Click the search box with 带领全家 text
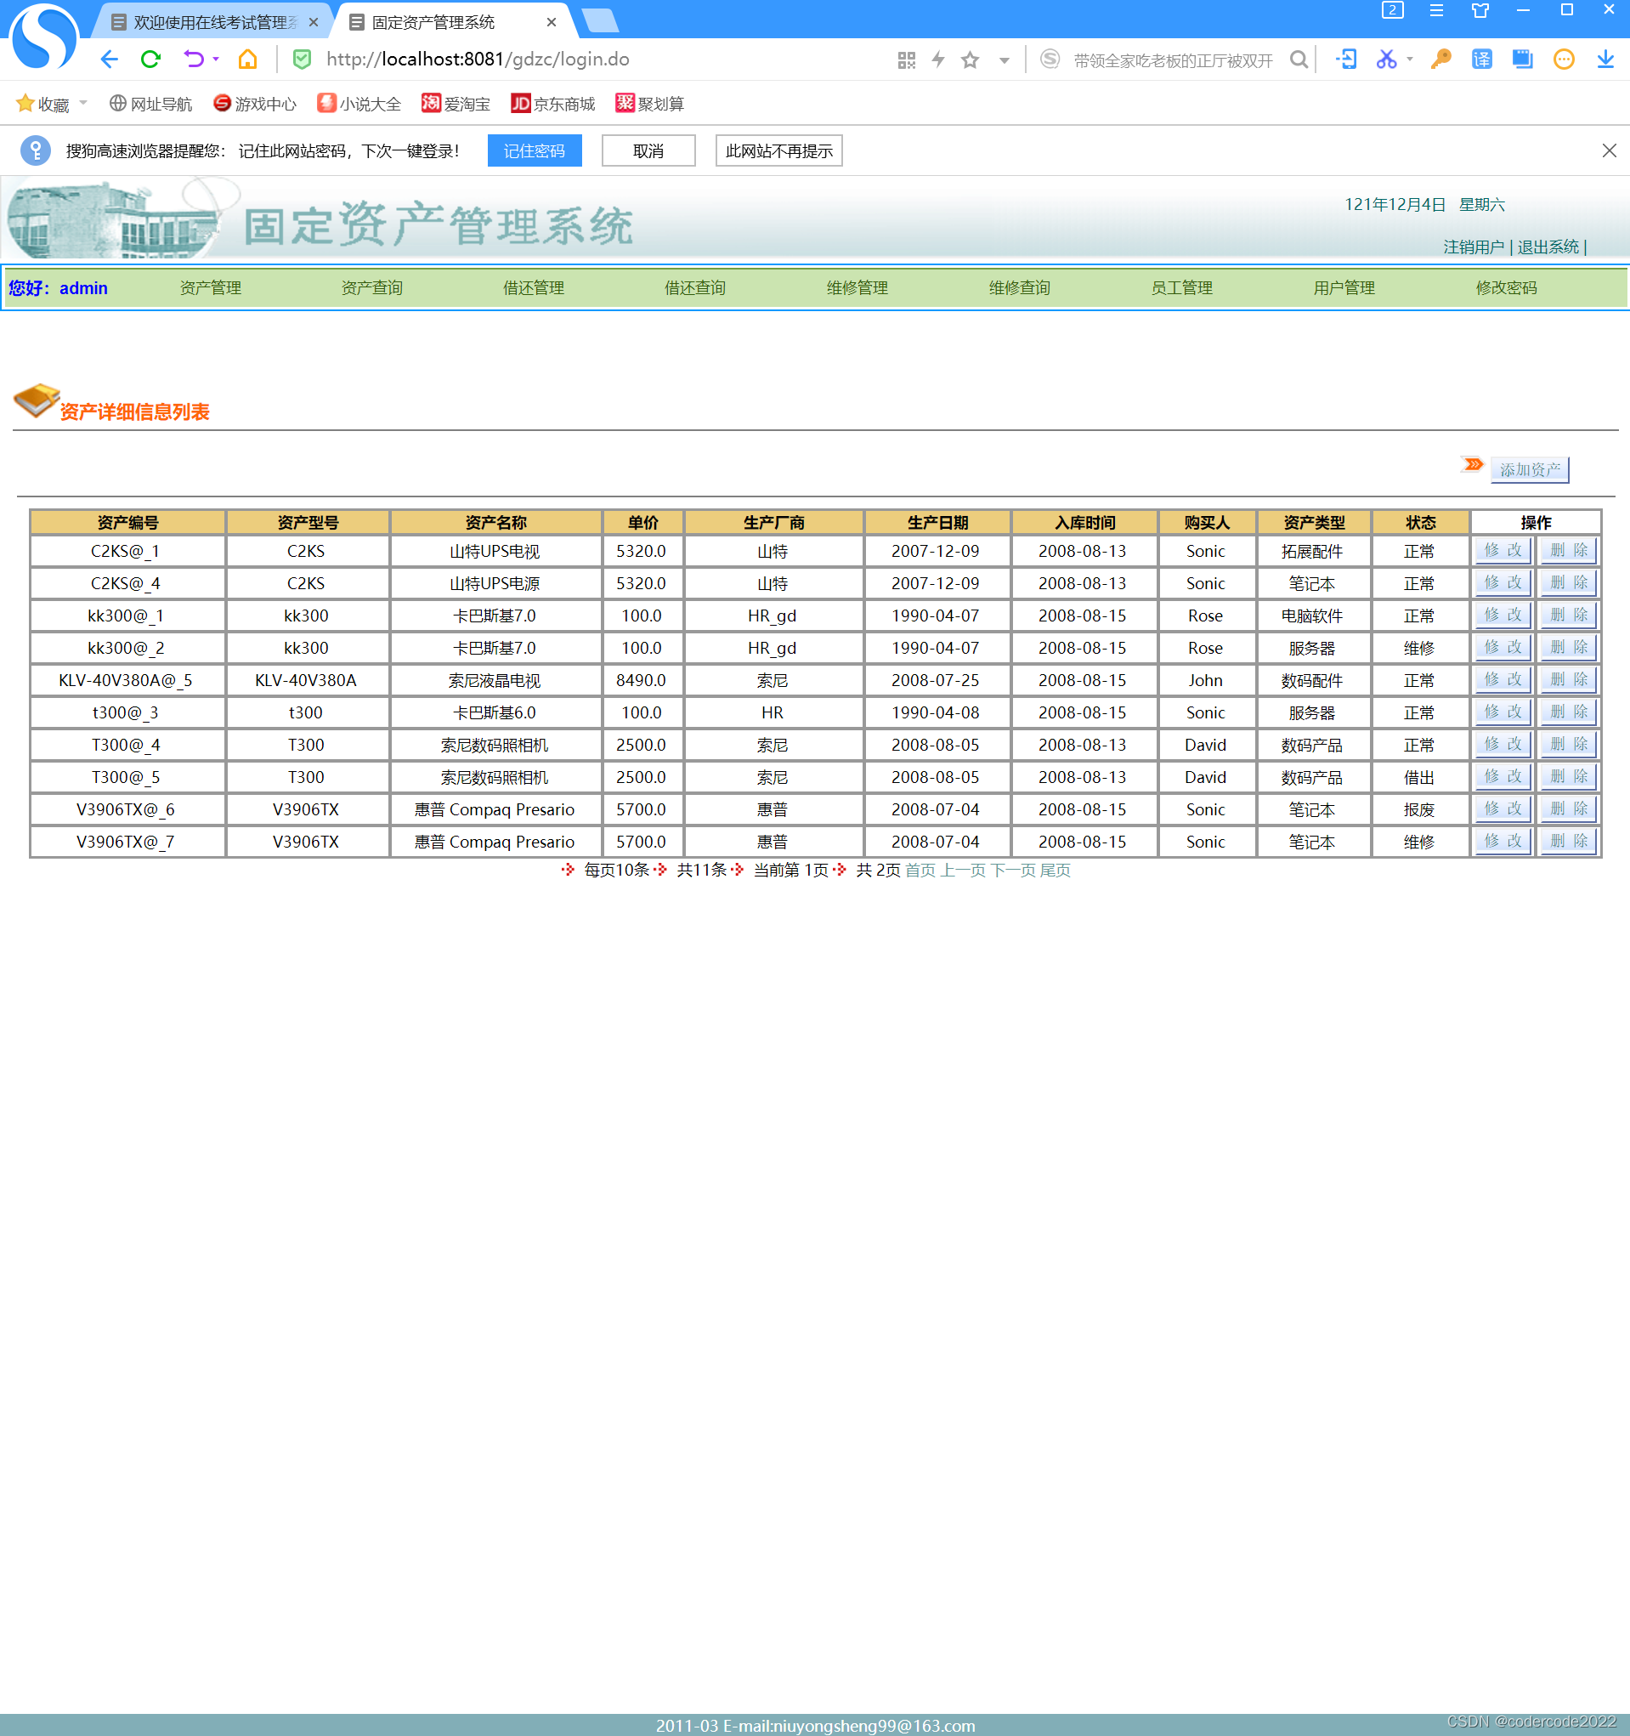 coord(1173,60)
